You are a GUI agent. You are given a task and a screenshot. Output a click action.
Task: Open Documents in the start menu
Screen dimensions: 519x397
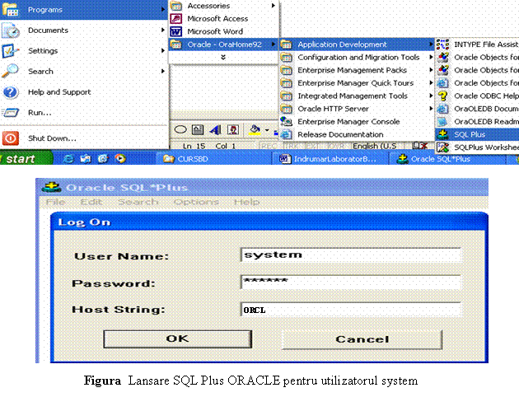(83, 30)
